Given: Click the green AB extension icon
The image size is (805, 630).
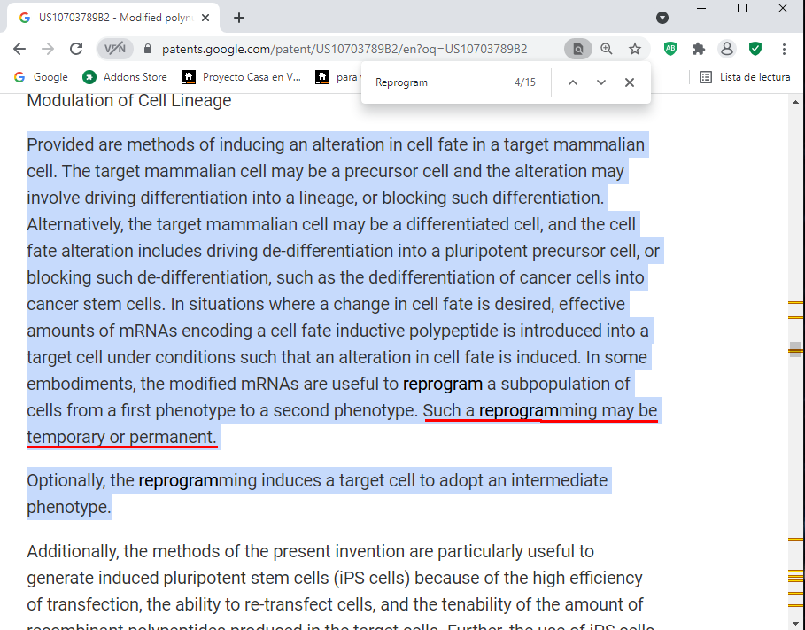Looking at the screenshot, I should coord(670,50).
